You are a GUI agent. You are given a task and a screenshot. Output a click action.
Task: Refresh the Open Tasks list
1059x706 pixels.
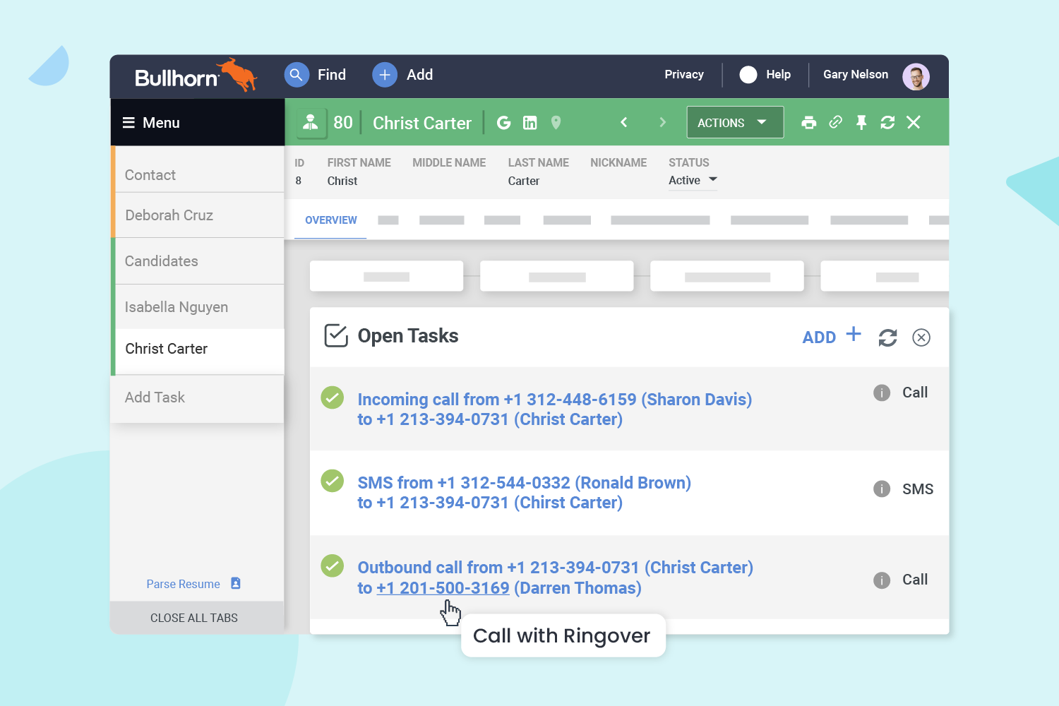(887, 337)
